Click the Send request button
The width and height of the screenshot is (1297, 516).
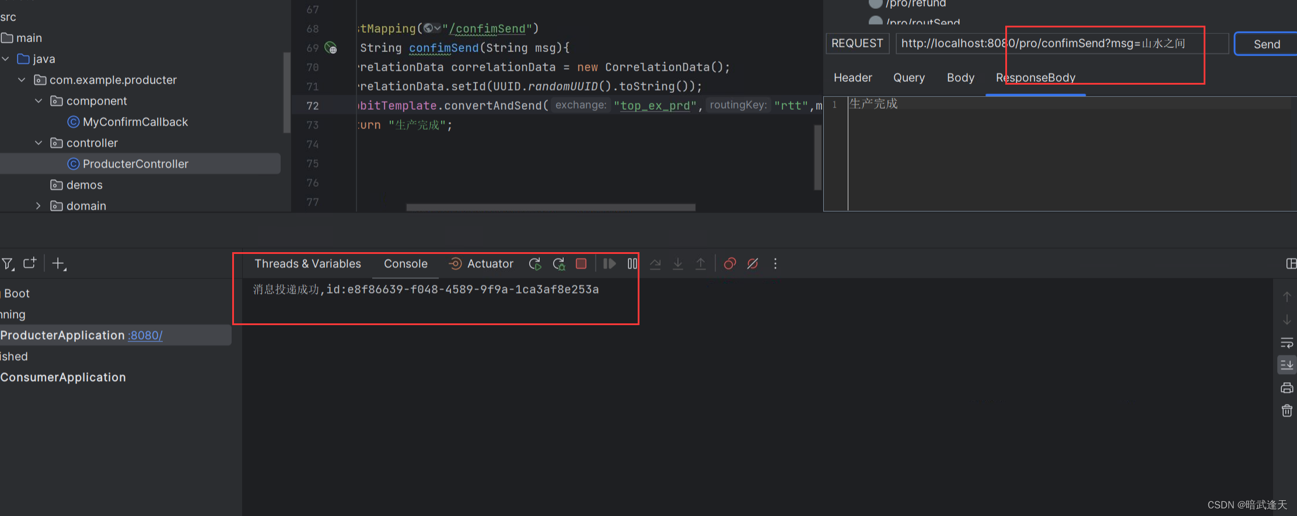click(x=1266, y=44)
